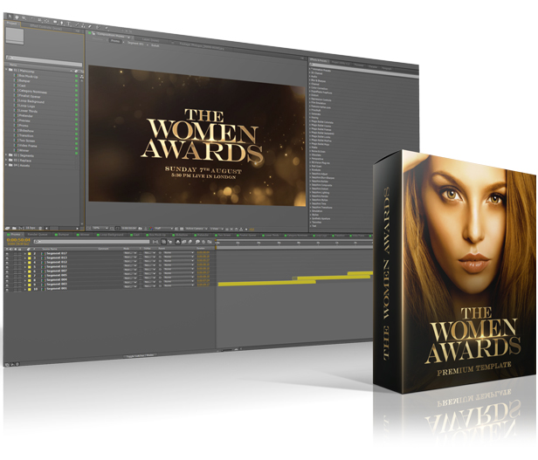538x460 pixels.
Task: Hide the Segment 001 layer eye
Action: [7, 289]
